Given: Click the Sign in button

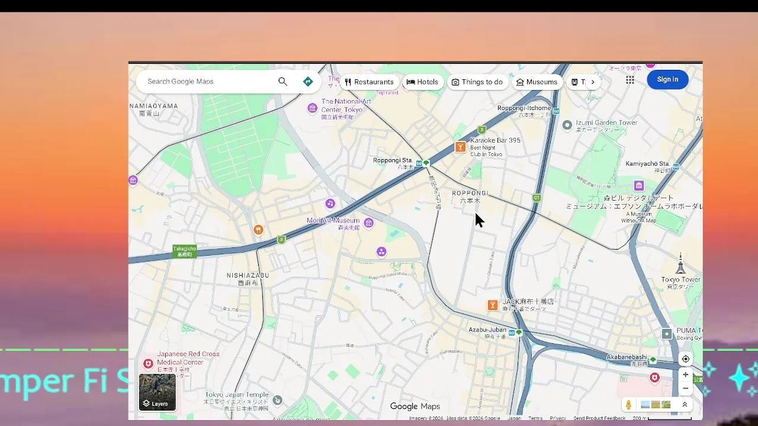Looking at the screenshot, I should pos(667,79).
